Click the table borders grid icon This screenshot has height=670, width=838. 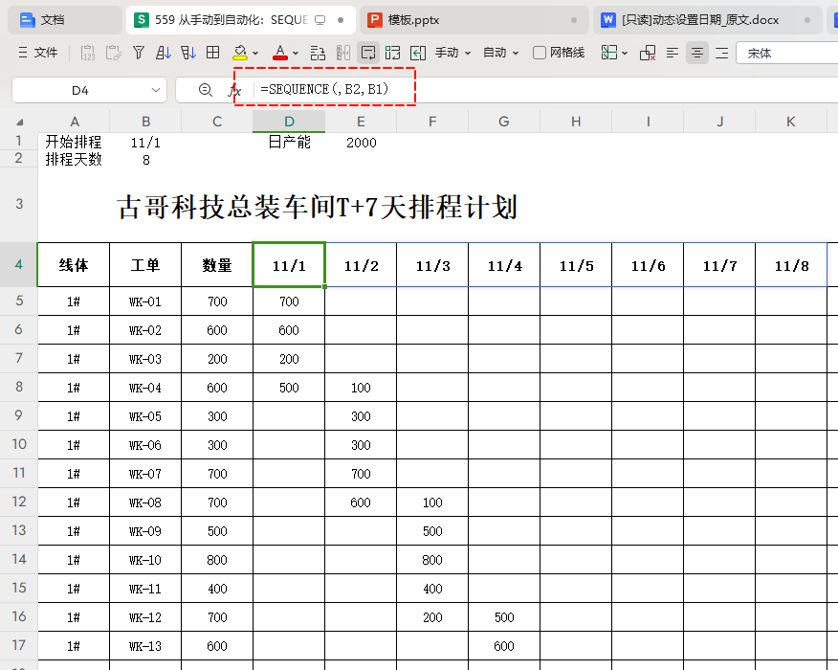[212, 53]
